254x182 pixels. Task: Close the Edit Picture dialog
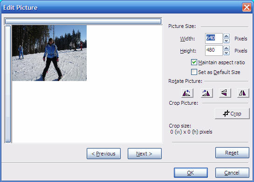click(247, 7)
